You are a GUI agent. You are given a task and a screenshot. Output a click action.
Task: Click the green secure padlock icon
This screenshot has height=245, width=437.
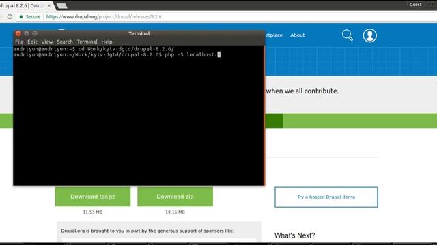[x=21, y=16]
